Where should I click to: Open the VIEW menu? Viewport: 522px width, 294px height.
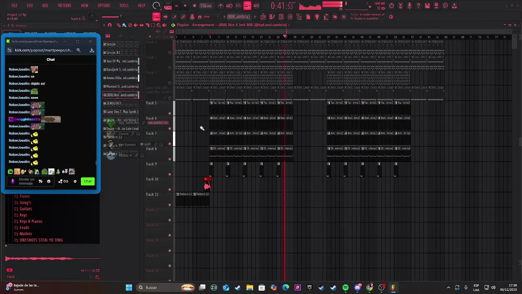coord(84,6)
